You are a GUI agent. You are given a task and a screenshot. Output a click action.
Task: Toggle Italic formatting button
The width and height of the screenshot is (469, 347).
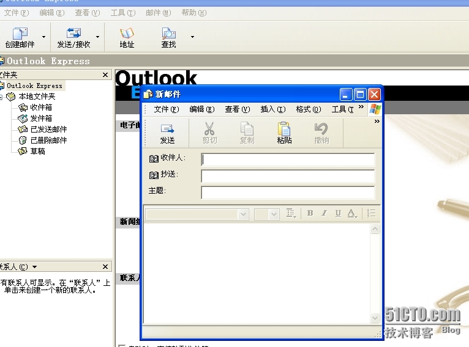324,213
